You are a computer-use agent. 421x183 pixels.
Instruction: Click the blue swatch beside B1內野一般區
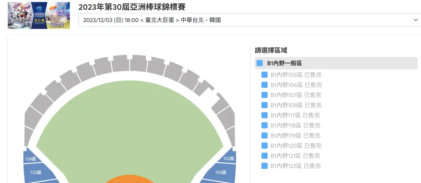point(260,63)
